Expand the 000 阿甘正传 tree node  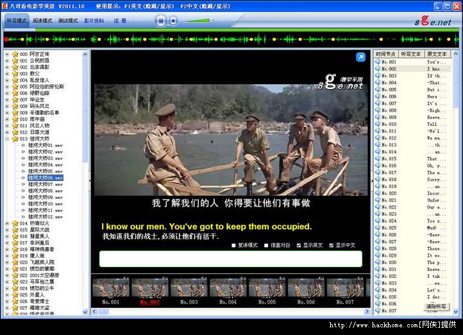7,55
